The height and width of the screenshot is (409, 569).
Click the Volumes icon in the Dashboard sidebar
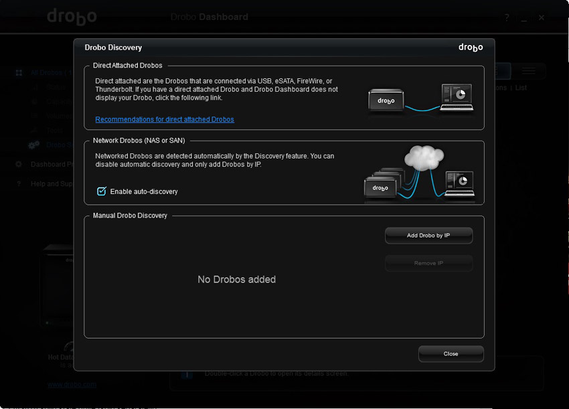(34, 116)
